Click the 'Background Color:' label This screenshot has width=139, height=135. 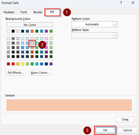(x=18, y=19)
